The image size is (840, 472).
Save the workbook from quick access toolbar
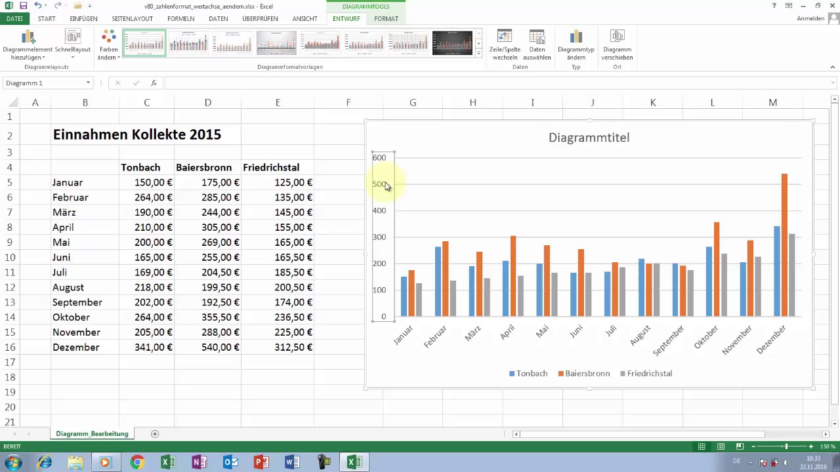coord(23,6)
